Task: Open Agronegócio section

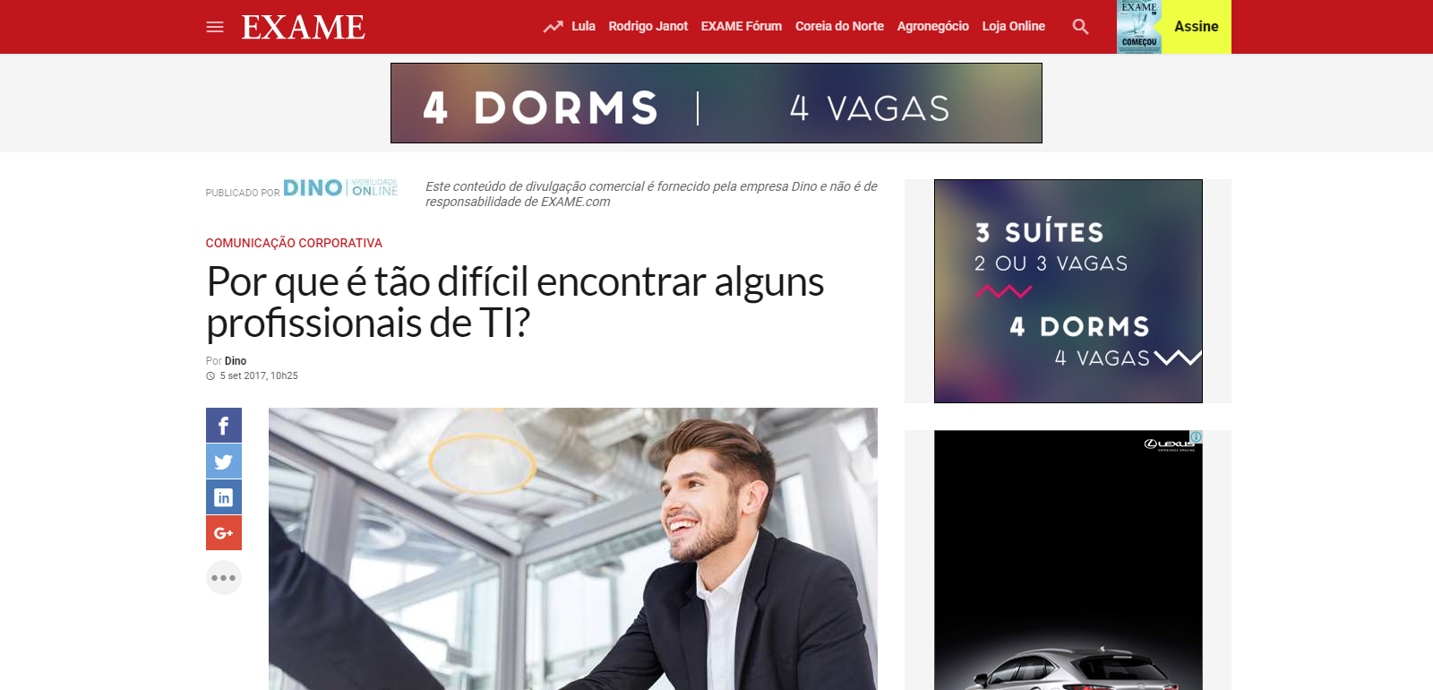Action: (933, 26)
